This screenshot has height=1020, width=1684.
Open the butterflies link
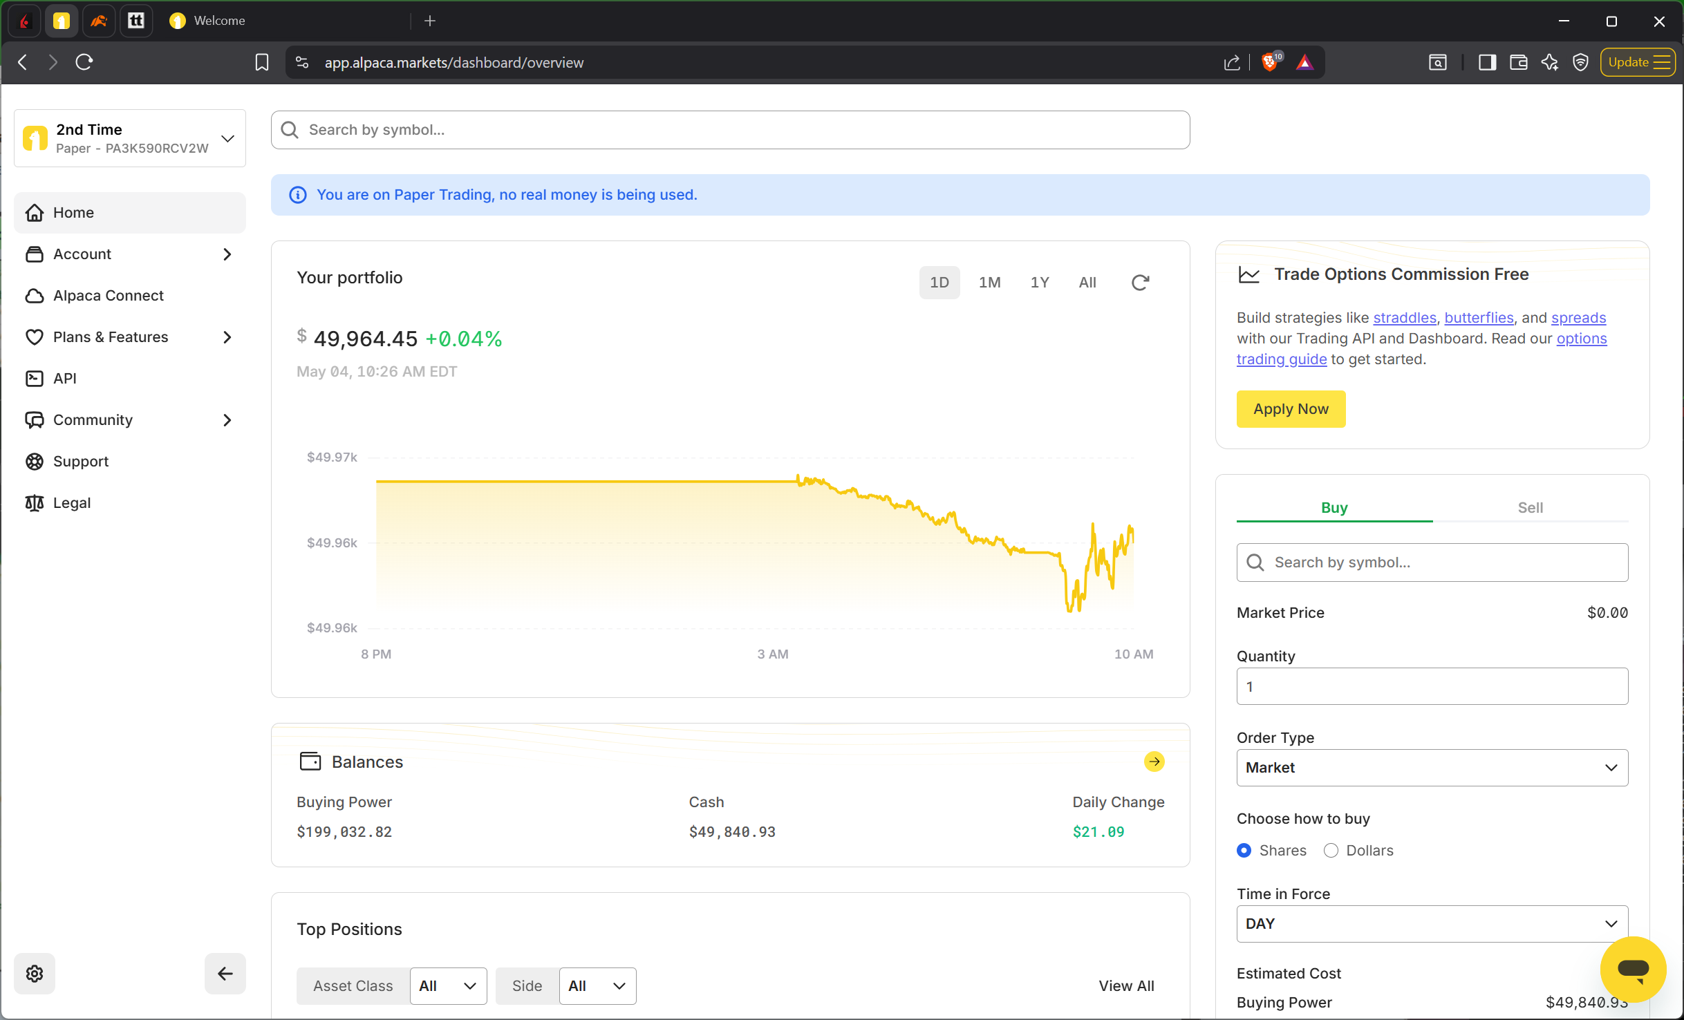(1479, 318)
